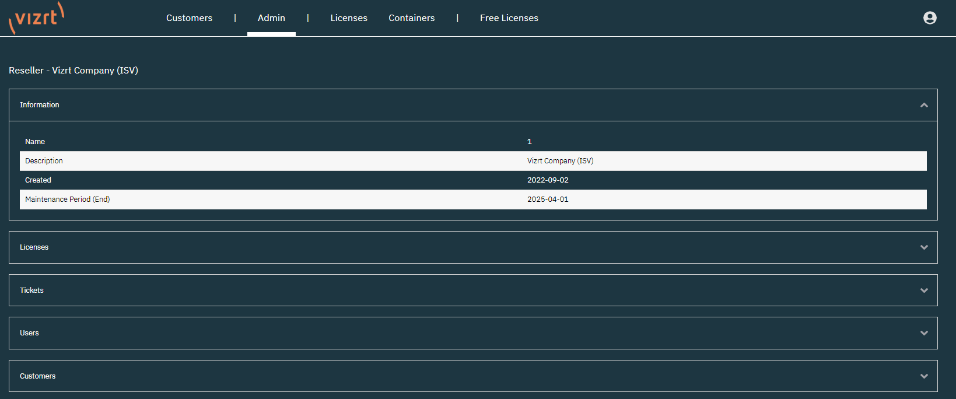Image resolution: width=956 pixels, height=399 pixels.
Task: Expand the Users section by its title
Action: point(29,333)
